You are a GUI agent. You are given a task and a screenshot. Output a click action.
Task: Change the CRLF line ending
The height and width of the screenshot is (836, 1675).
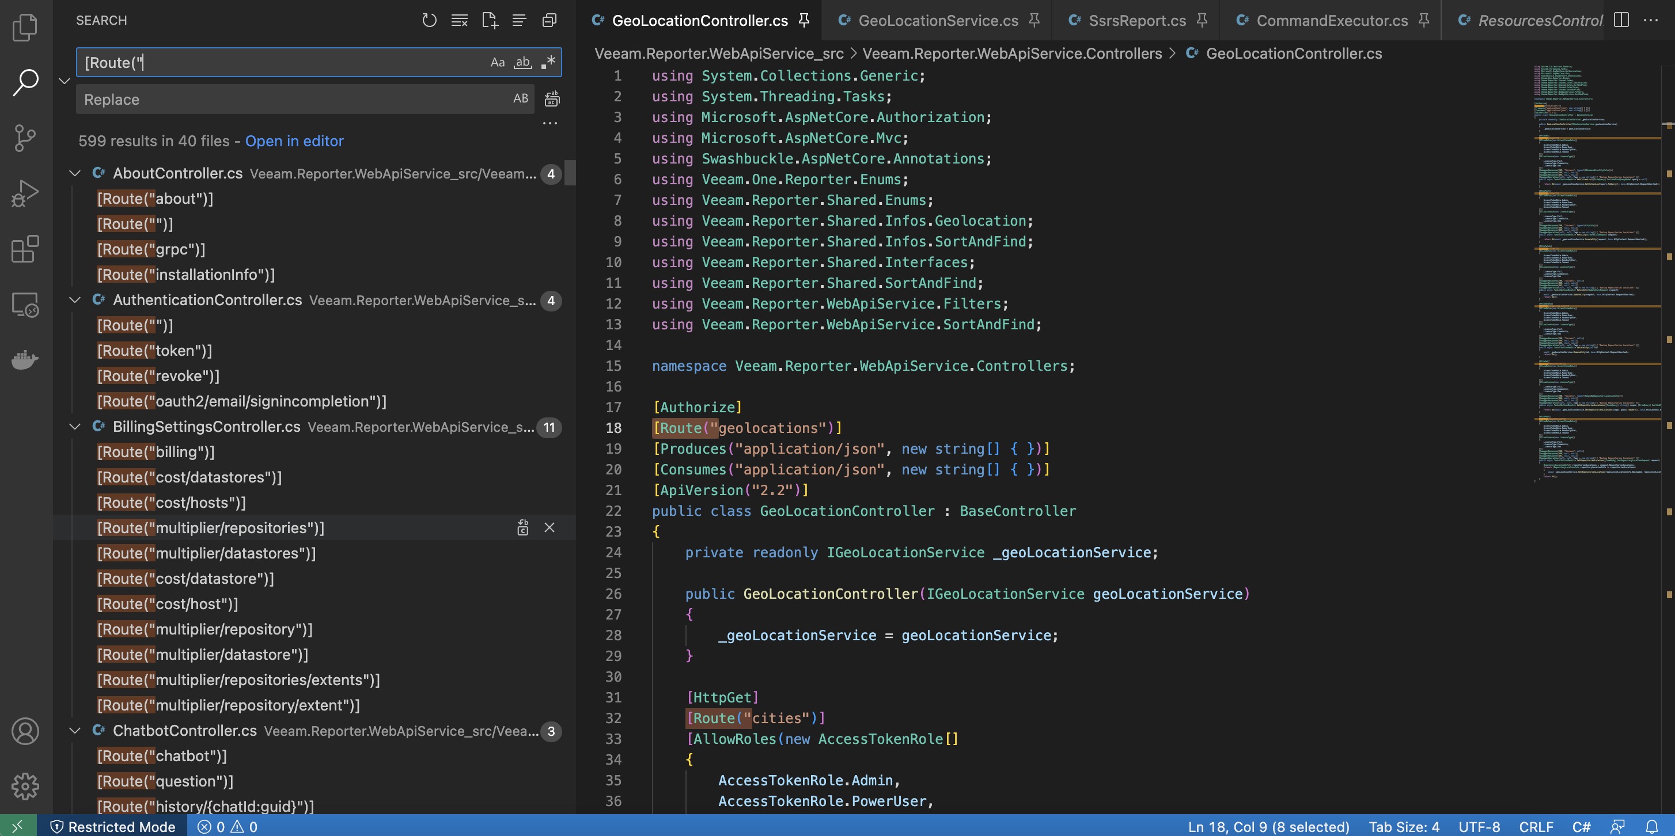[x=1536, y=826]
